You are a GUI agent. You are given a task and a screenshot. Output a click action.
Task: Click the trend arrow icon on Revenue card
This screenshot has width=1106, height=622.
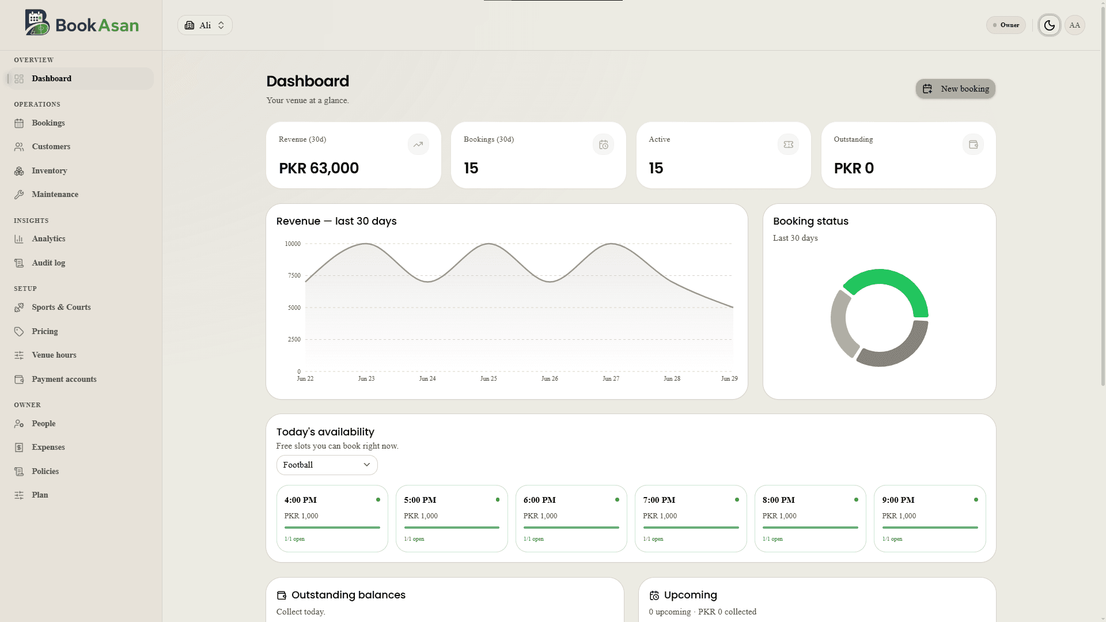[418, 145]
